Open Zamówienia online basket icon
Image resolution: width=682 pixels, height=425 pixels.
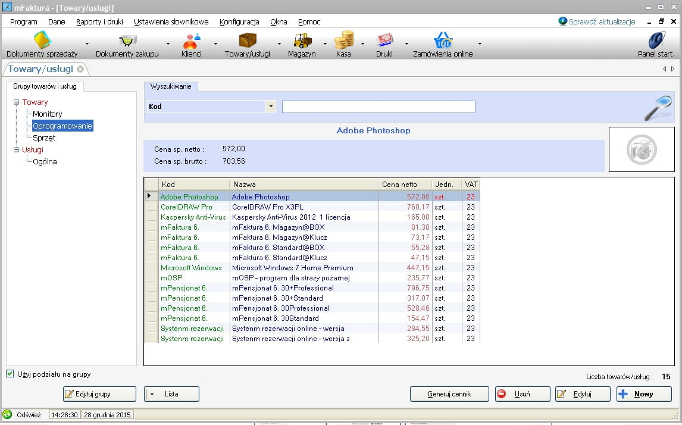pyautogui.click(x=443, y=40)
